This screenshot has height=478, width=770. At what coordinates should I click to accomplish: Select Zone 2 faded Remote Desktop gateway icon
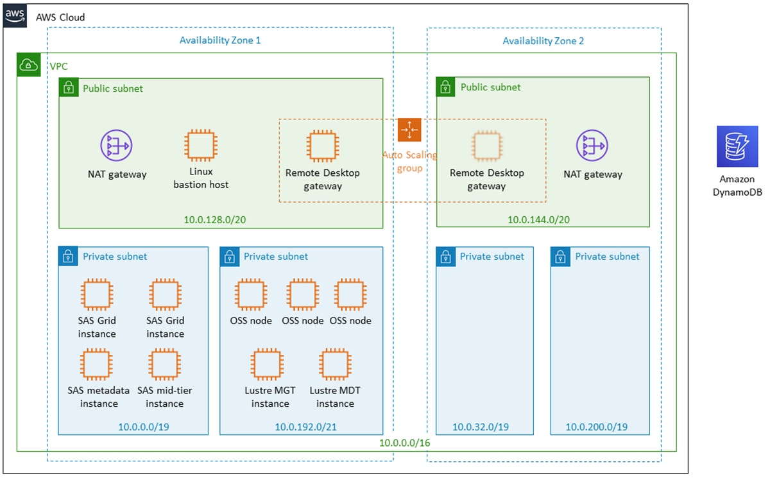[486, 146]
